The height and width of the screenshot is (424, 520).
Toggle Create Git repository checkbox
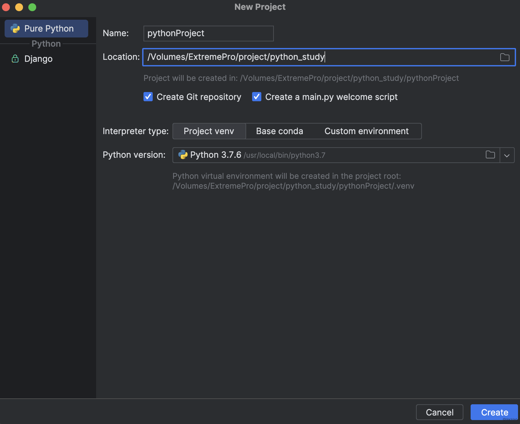click(148, 97)
